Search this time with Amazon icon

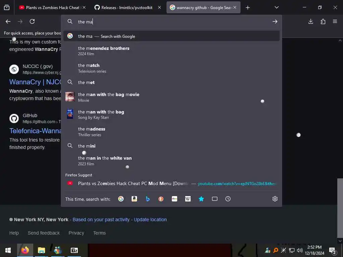[134, 199]
